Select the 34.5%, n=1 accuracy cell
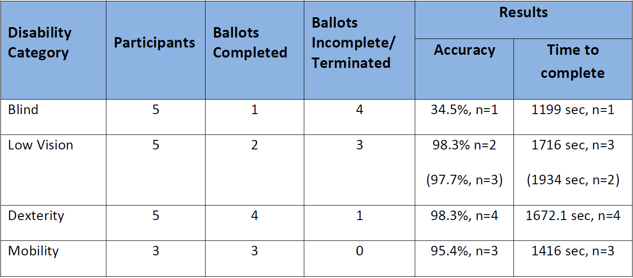The image size is (633, 278). [x=464, y=110]
